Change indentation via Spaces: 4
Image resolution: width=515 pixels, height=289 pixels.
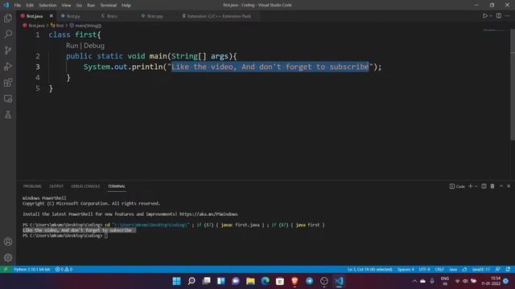pyautogui.click(x=406, y=270)
